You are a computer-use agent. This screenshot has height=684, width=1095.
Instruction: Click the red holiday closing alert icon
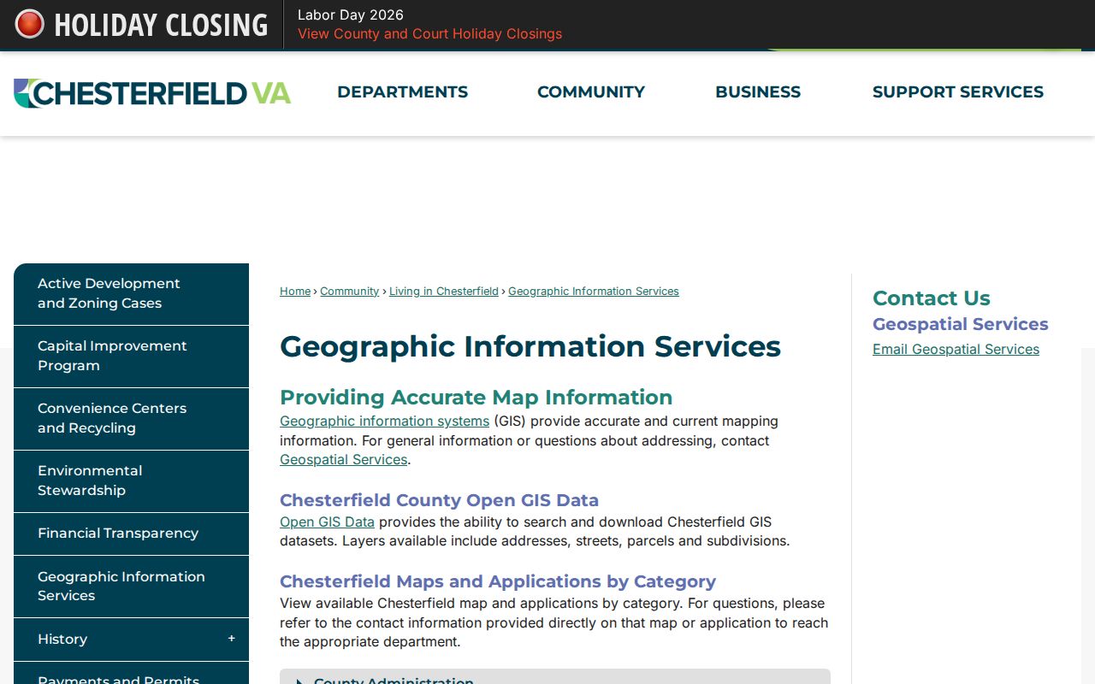click(30, 24)
